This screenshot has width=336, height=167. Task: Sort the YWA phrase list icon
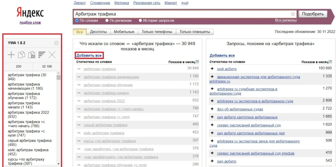tap(42, 55)
